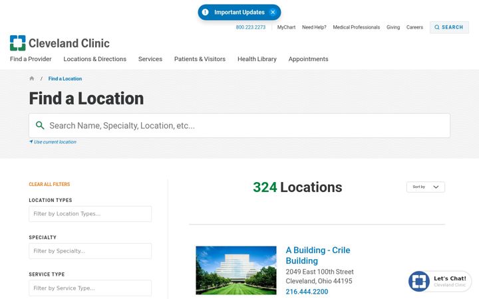The width and height of the screenshot is (479, 299).
Task: Open the MyChart link
Action: 286,27
